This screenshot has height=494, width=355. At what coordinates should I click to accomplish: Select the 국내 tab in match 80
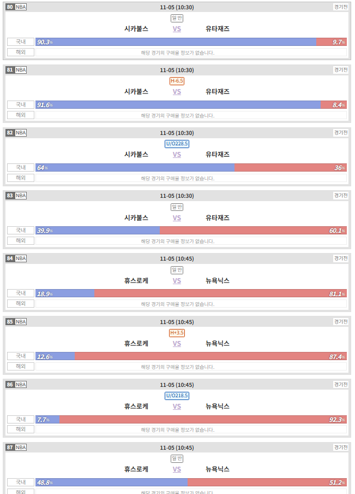[21, 42]
